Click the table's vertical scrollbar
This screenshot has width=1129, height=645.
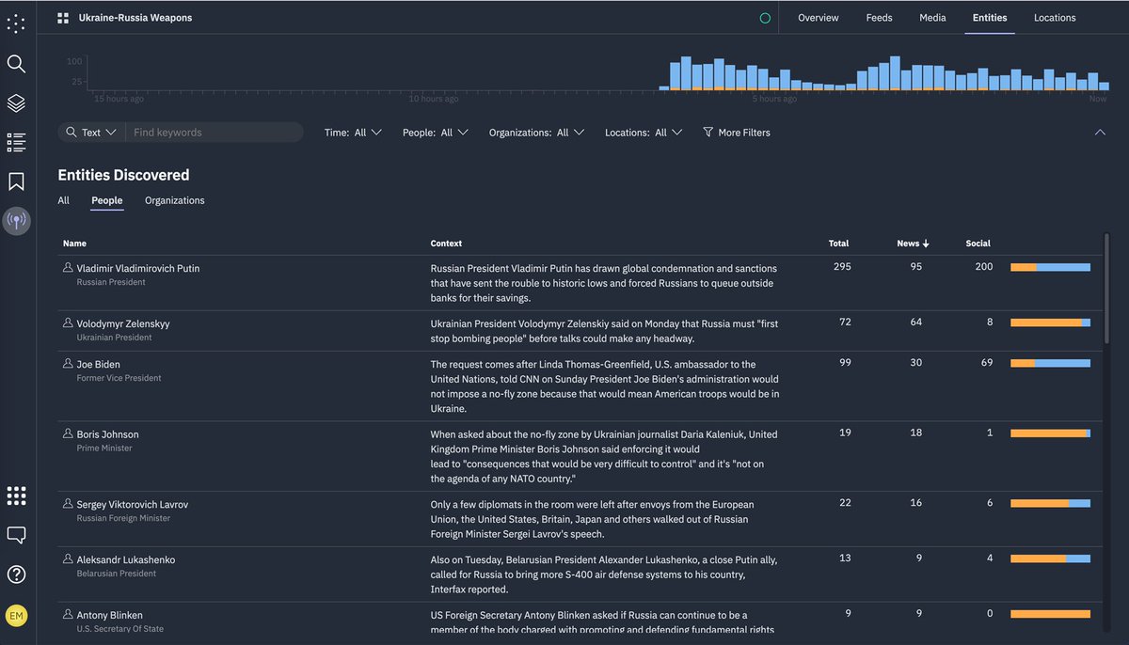[x=1106, y=289]
